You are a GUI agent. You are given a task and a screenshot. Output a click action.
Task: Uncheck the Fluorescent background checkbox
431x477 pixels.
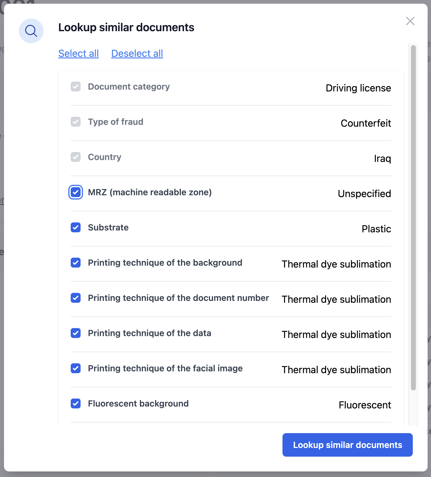[x=76, y=404]
